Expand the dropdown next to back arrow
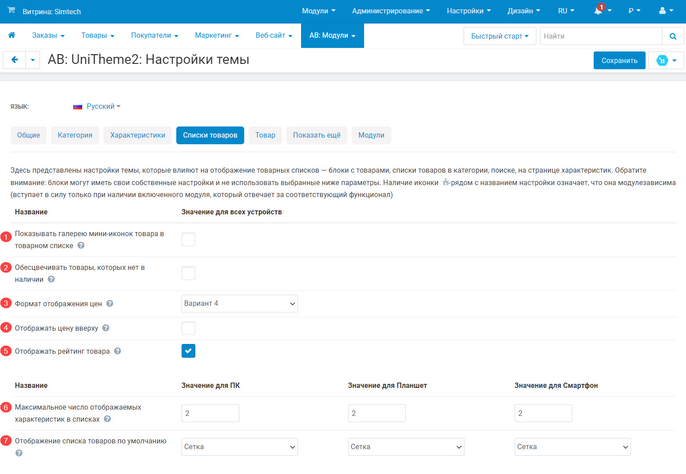Screen dimensions: 686x474 click(33, 59)
